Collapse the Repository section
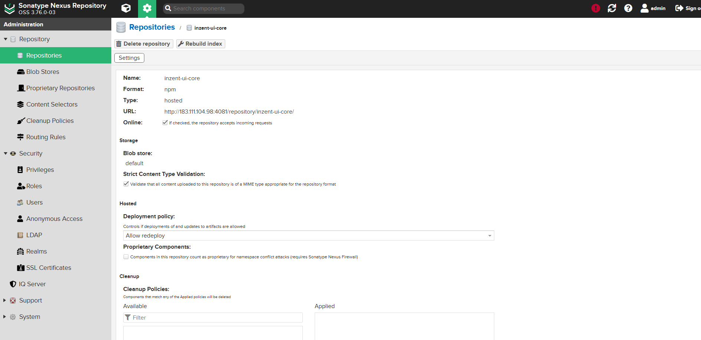Screen dimensions: 701x340 pyautogui.click(x=5, y=39)
